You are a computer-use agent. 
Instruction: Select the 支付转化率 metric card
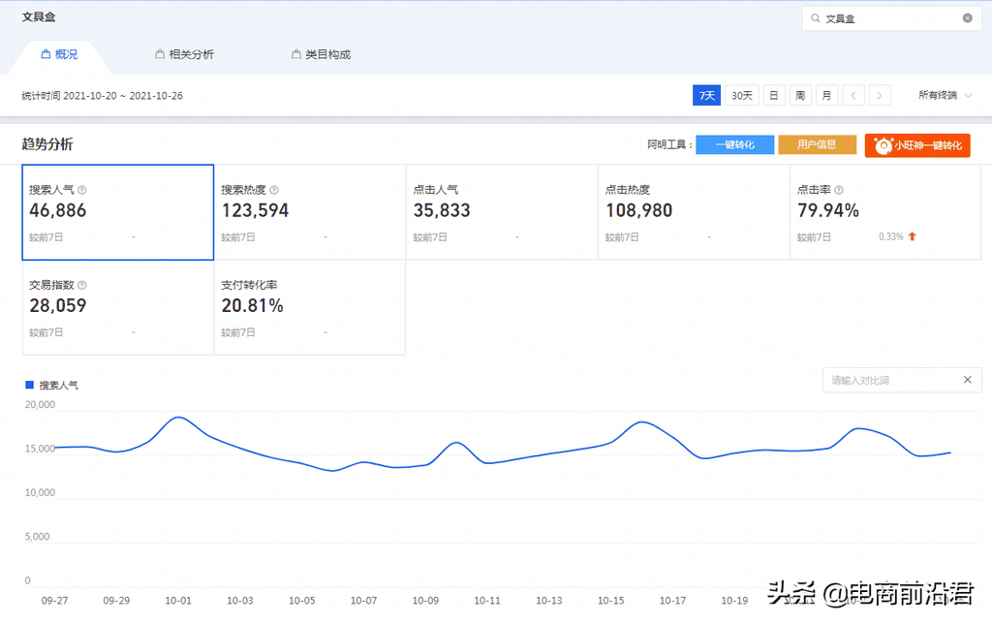310,307
